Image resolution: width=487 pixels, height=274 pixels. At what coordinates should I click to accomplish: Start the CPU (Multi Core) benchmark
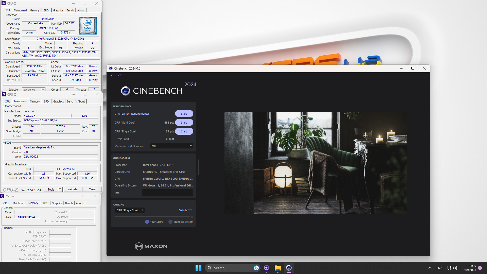[x=184, y=123]
